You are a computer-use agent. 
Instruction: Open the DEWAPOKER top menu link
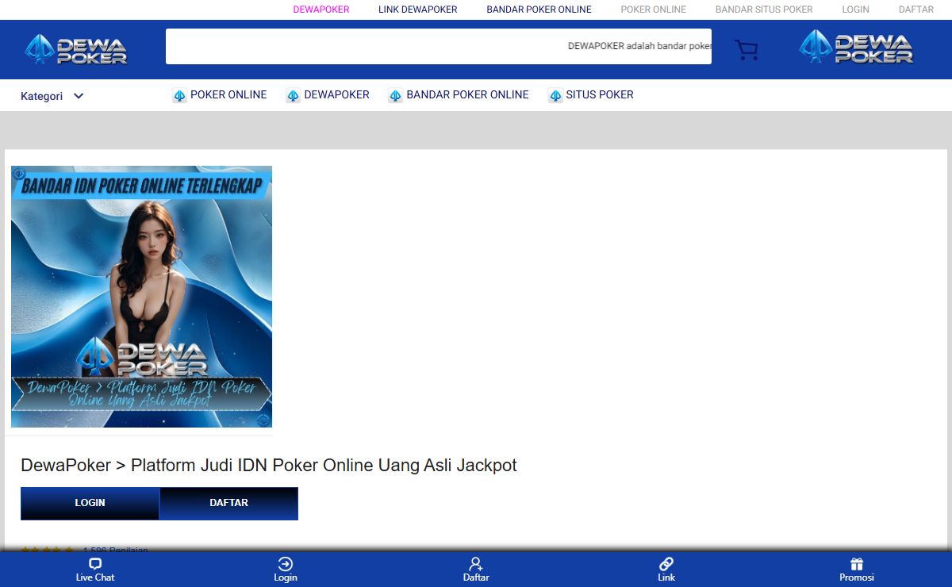[321, 10]
